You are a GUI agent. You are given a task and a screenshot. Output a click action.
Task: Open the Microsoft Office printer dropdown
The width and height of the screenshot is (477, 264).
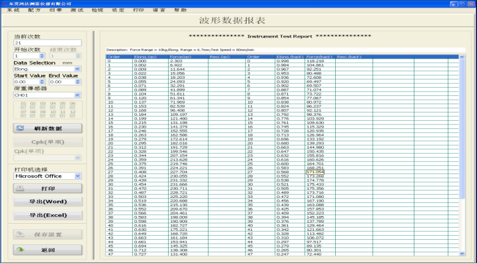tap(77, 176)
